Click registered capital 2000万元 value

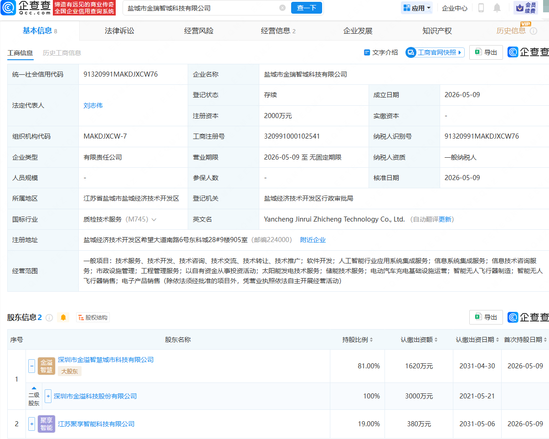(x=278, y=116)
